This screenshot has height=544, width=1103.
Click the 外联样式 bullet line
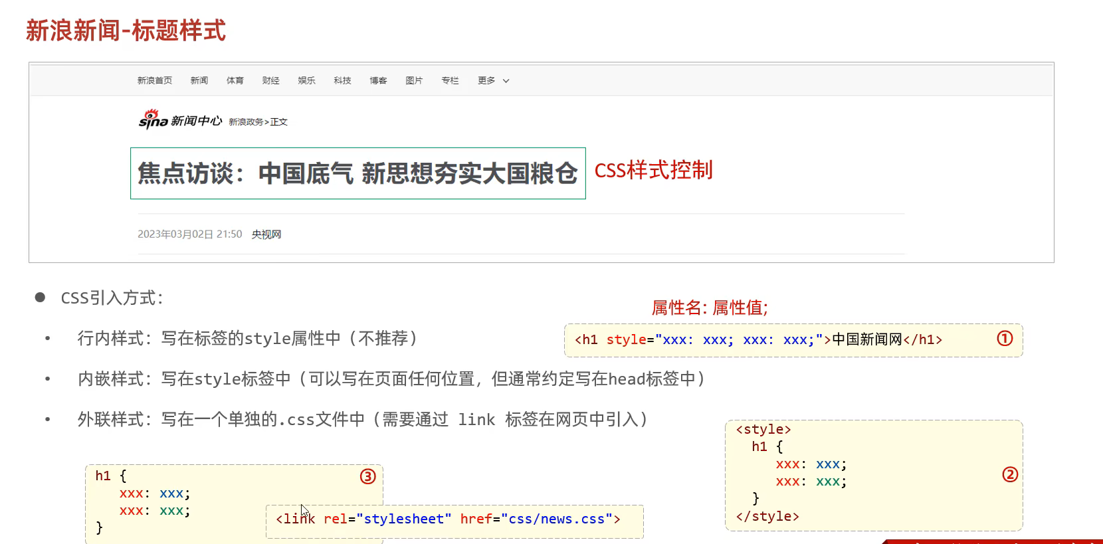tap(363, 419)
